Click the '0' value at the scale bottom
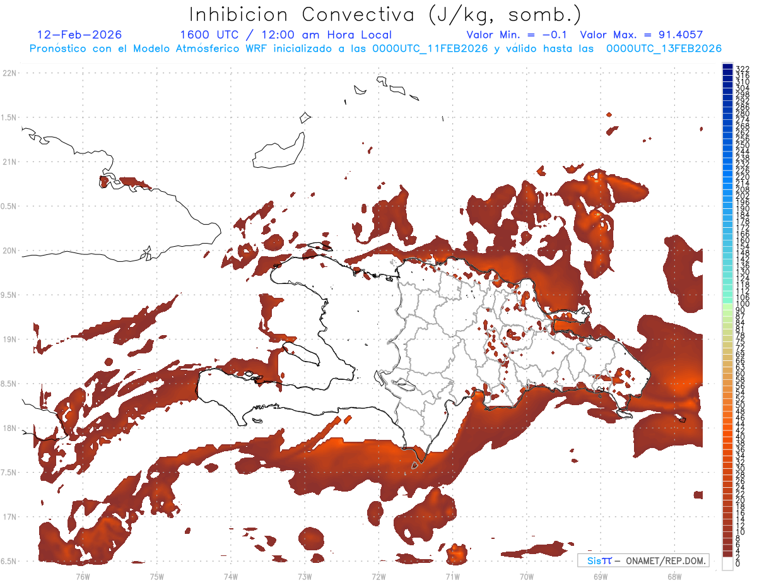Screen dimensions: 757x585 [x=737, y=564]
